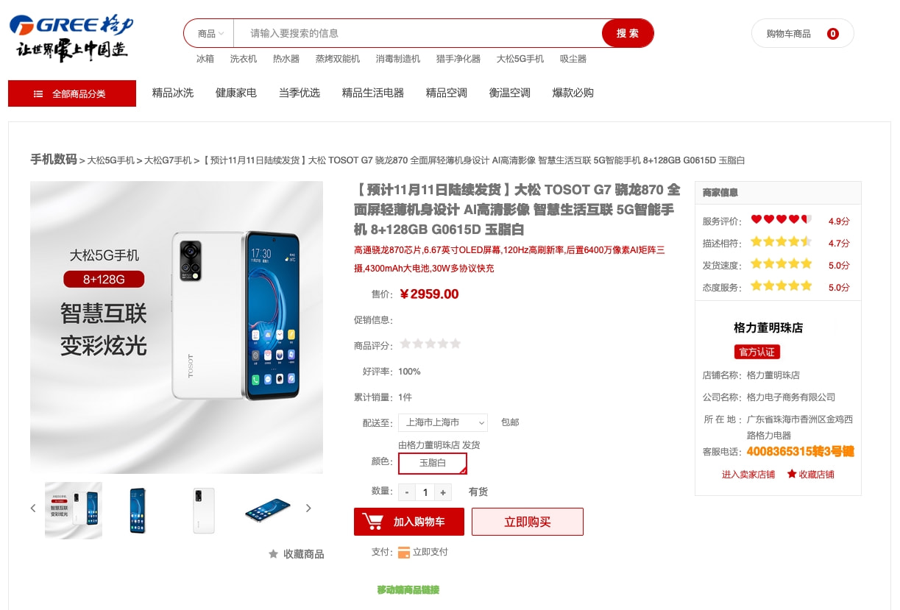The height and width of the screenshot is (610, 900).
Task: Increase quantity with the plus button
Action: 443,492
